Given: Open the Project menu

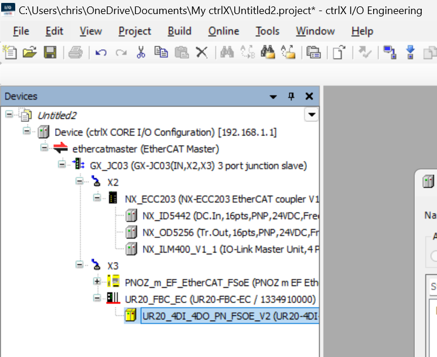Looking at the screenshot, I should tap(135, 31).
